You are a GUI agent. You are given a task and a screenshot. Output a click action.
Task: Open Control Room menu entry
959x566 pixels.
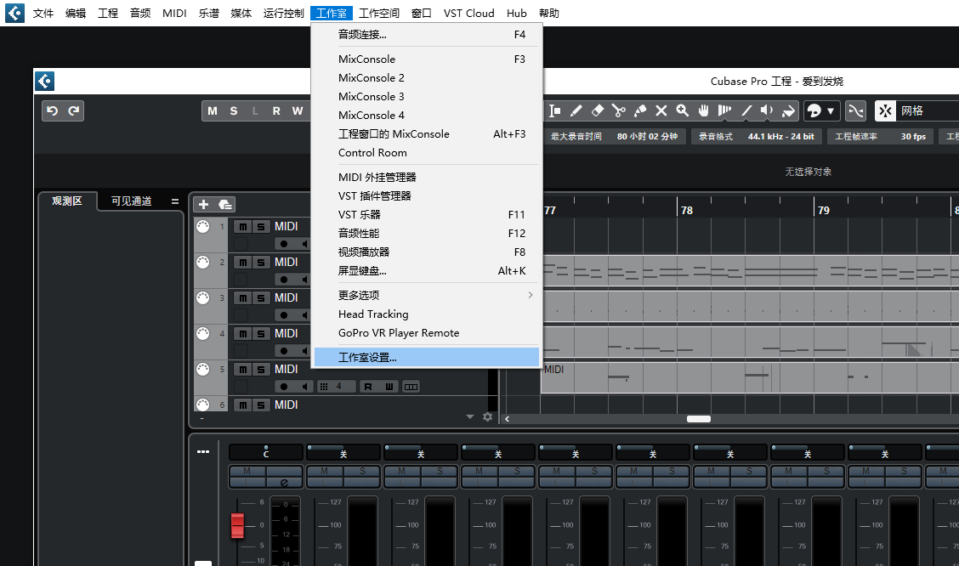coord(426,153)
